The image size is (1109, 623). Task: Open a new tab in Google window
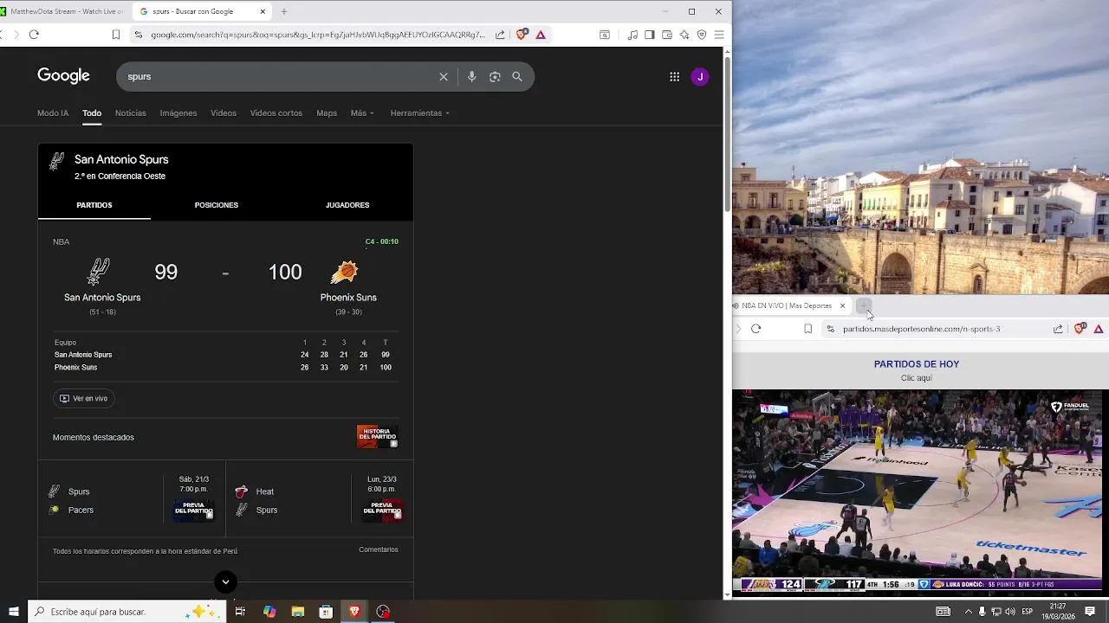click(283, 11)
